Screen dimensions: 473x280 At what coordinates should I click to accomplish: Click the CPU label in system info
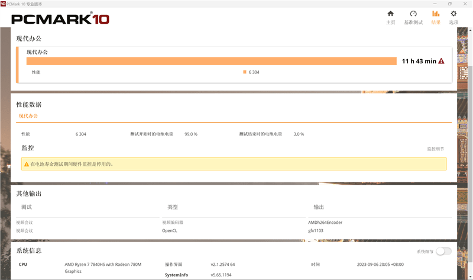tap(23, 264)
